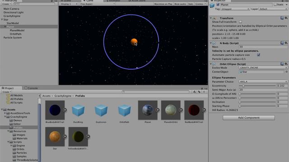Open Orbit Ellipse help book icon
Viewport: 289px width, 162px height.
[x=282, y=64]
